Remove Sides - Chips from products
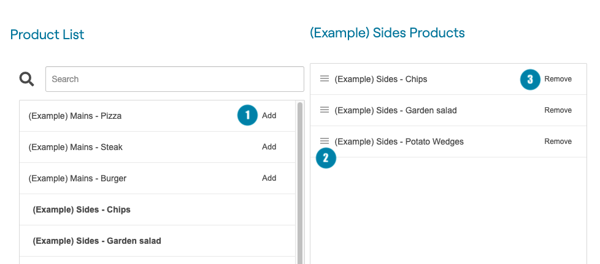Image resolution: width=600 pixels, height=264 pixels. coord(558,79)
